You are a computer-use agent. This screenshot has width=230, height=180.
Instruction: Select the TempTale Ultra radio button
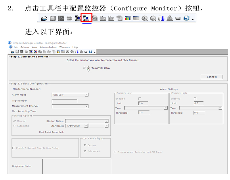pyautogui.click(x=85, y=68)
